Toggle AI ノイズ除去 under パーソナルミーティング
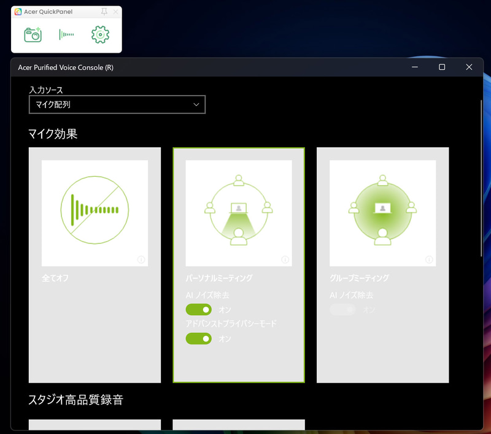 coord(198,310)
